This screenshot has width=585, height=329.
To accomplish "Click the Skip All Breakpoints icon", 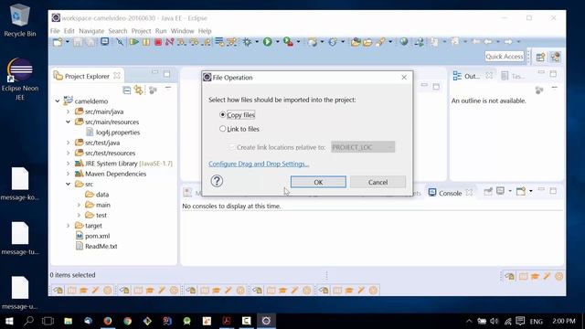I will 120,42.
